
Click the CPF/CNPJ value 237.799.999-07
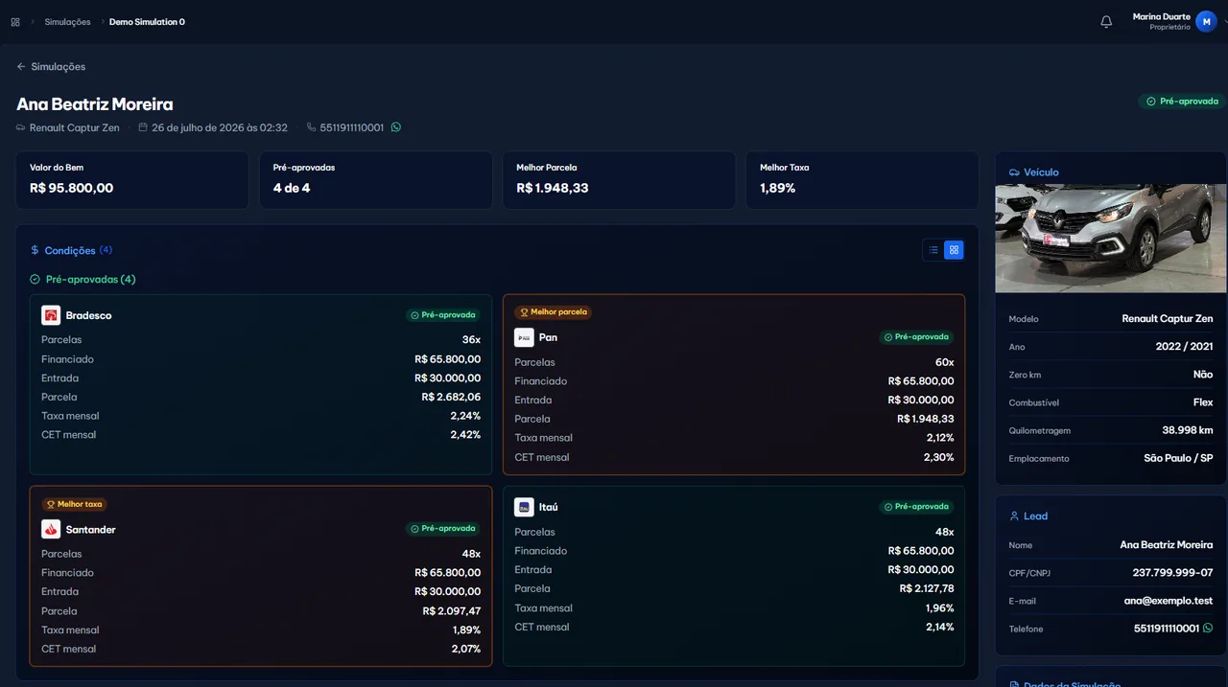coord(1172,573)
